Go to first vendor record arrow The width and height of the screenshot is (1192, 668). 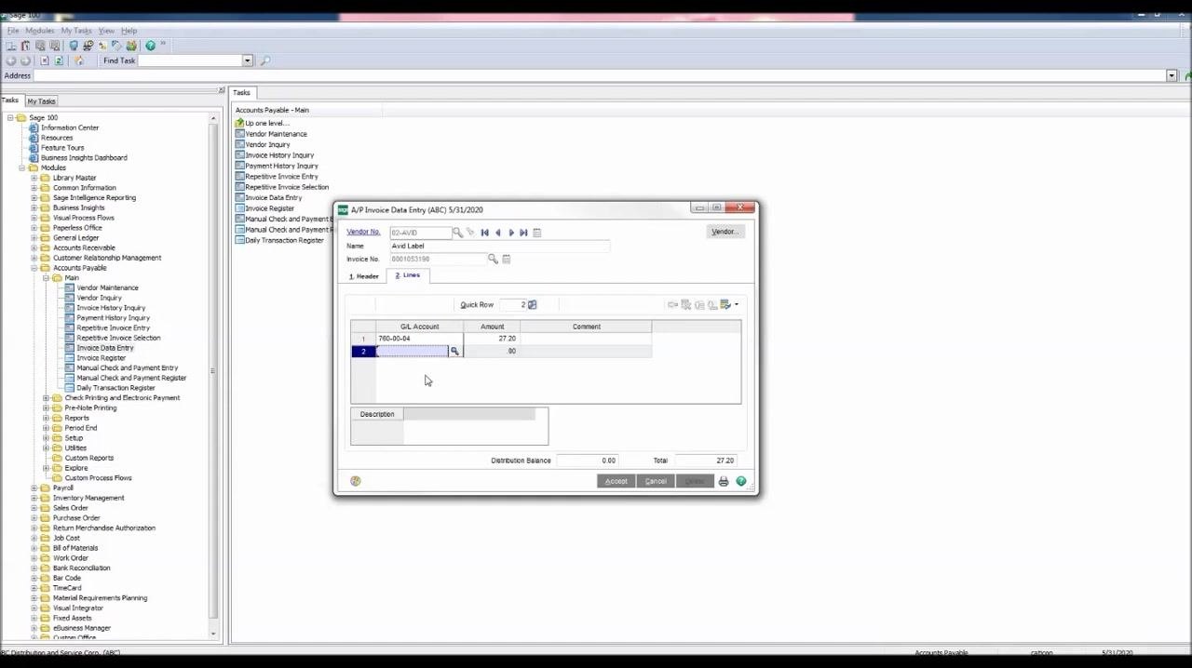click(x=484, y=233)
